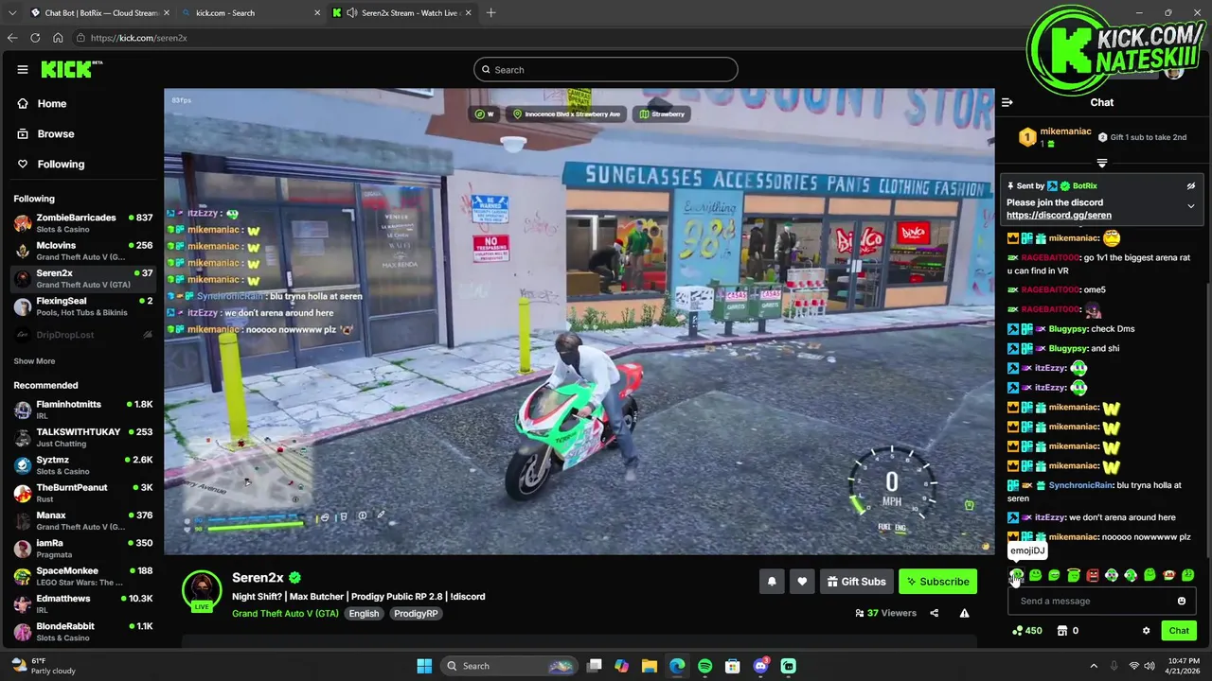The image size is (1212, 681).
Task: Click the notification bell below stream
Action: pos(772,582)
